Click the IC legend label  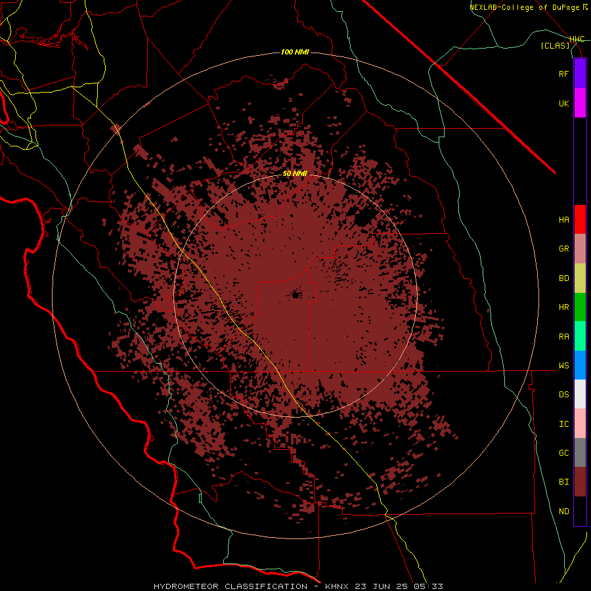pyautogui.click(x=563, y=424)
